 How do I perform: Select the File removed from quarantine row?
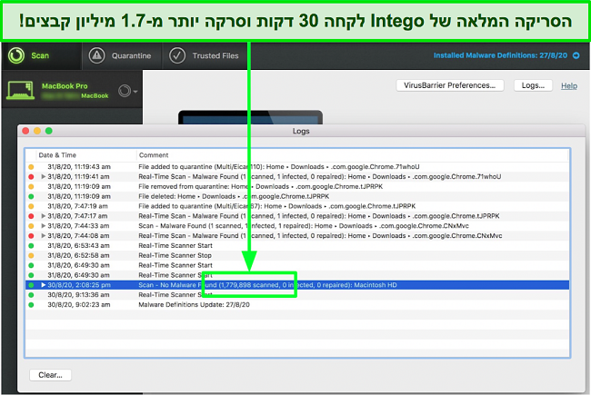coord(297,186)
